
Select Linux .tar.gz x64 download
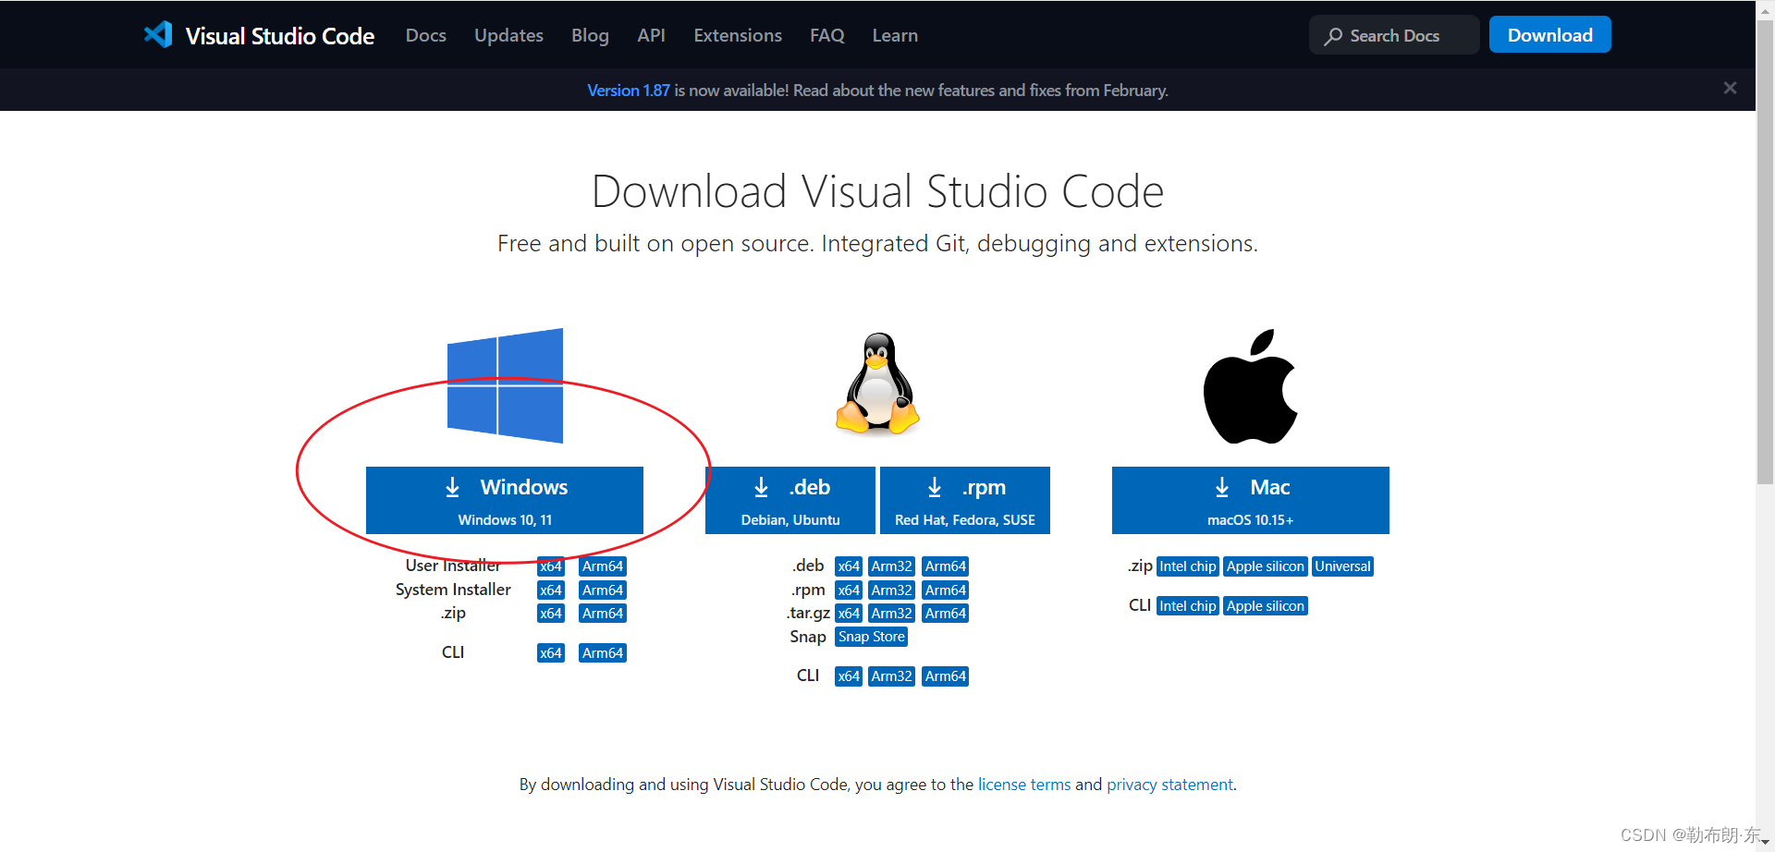point(849,614)
